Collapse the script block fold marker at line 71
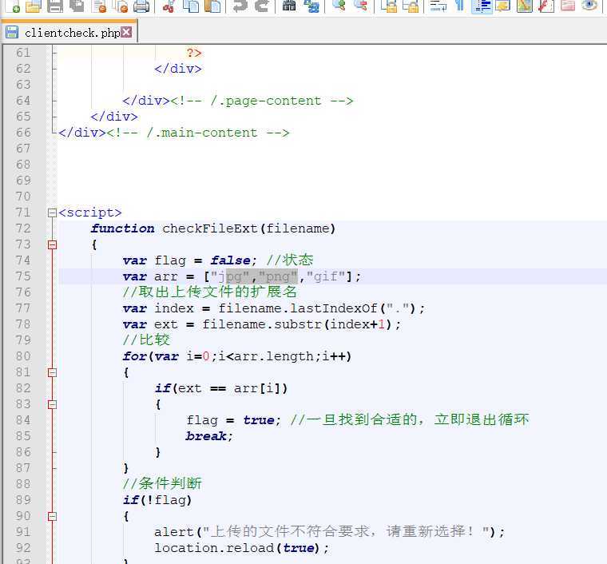This screenshot has width=607, height=564. point(52,213)
